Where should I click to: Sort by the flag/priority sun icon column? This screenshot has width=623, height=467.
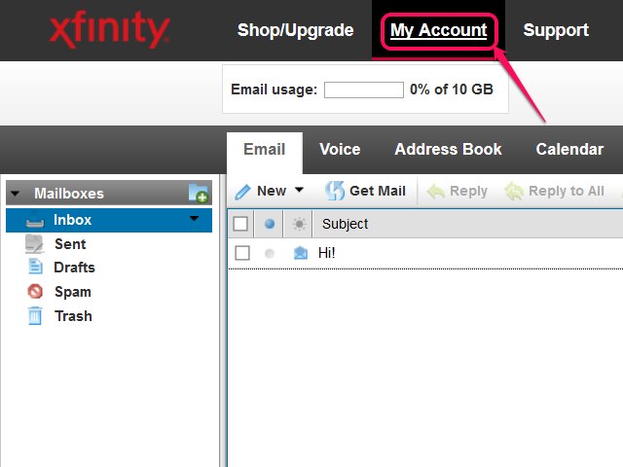pos(299,224)
